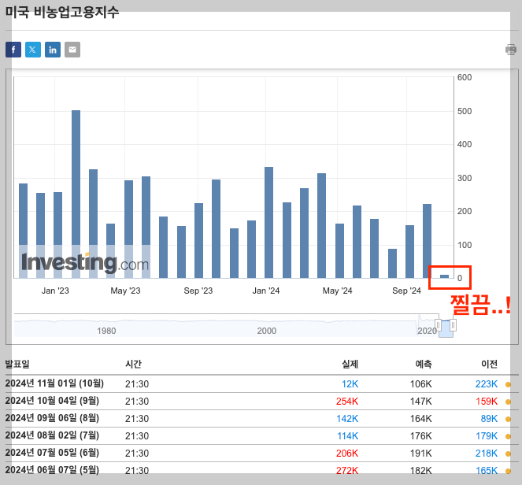Viewport: 522px width, 485px height.
Task: Click the 이전 column header
Action: click(490, 364)
